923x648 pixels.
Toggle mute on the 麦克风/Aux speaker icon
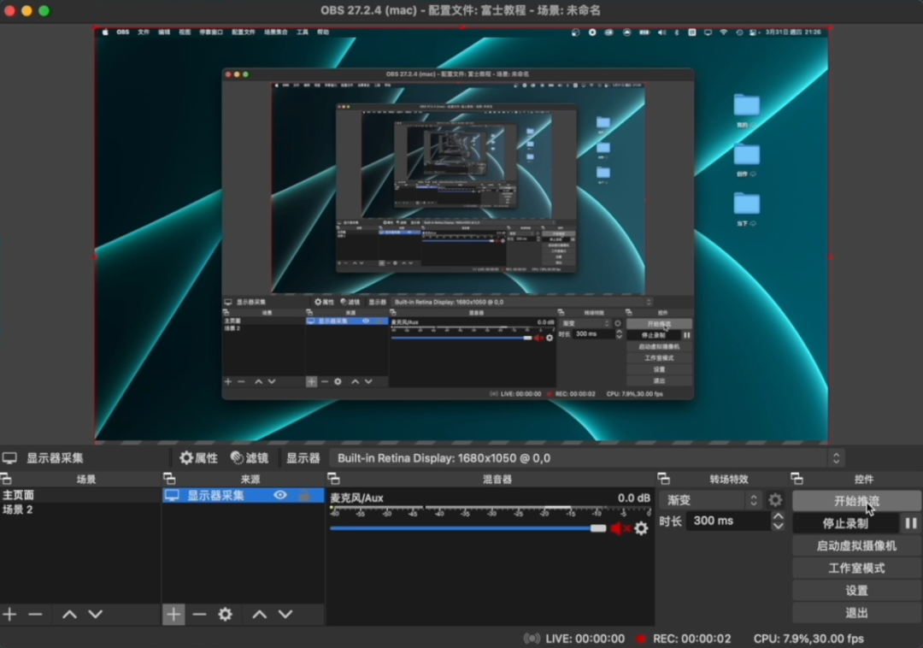click(x=620, y=528)
